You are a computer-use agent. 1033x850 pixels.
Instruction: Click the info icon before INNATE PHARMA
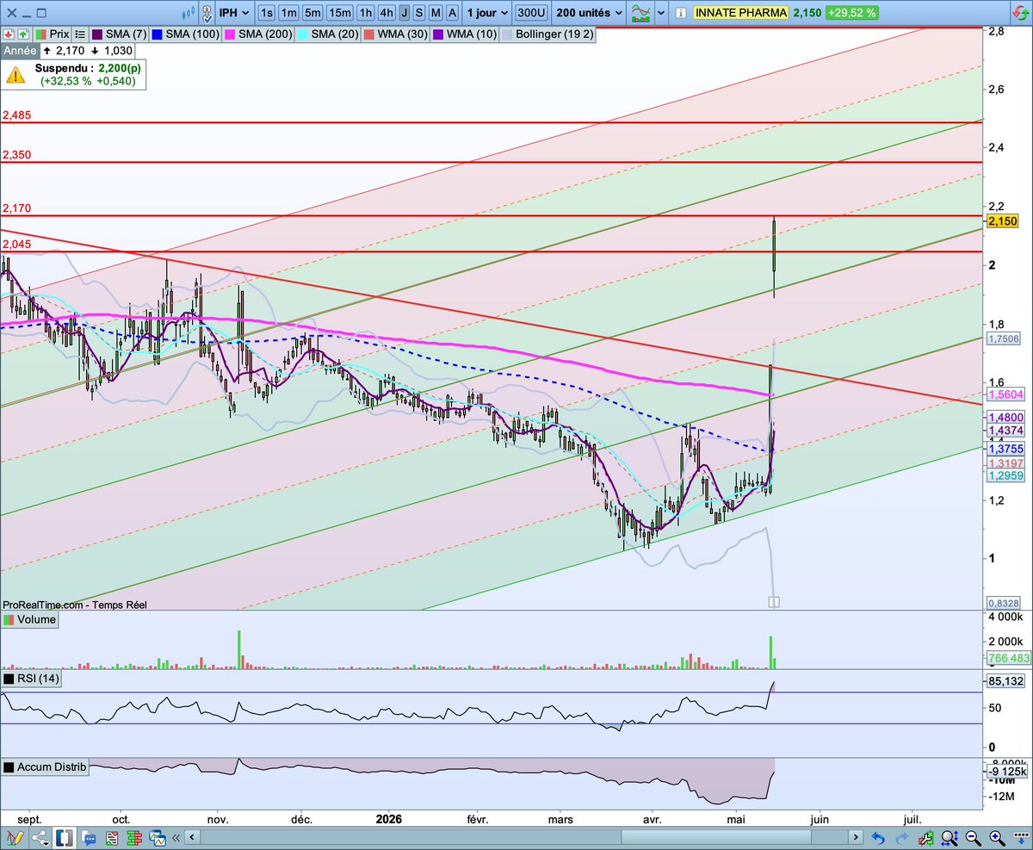680,13
